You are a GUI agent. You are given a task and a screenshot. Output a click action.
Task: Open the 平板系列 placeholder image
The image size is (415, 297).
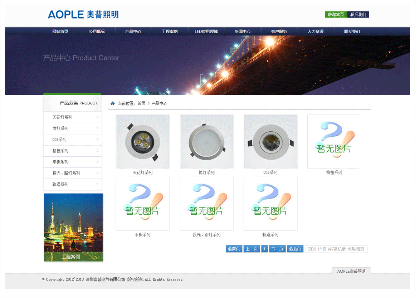(x=143, y=204)
